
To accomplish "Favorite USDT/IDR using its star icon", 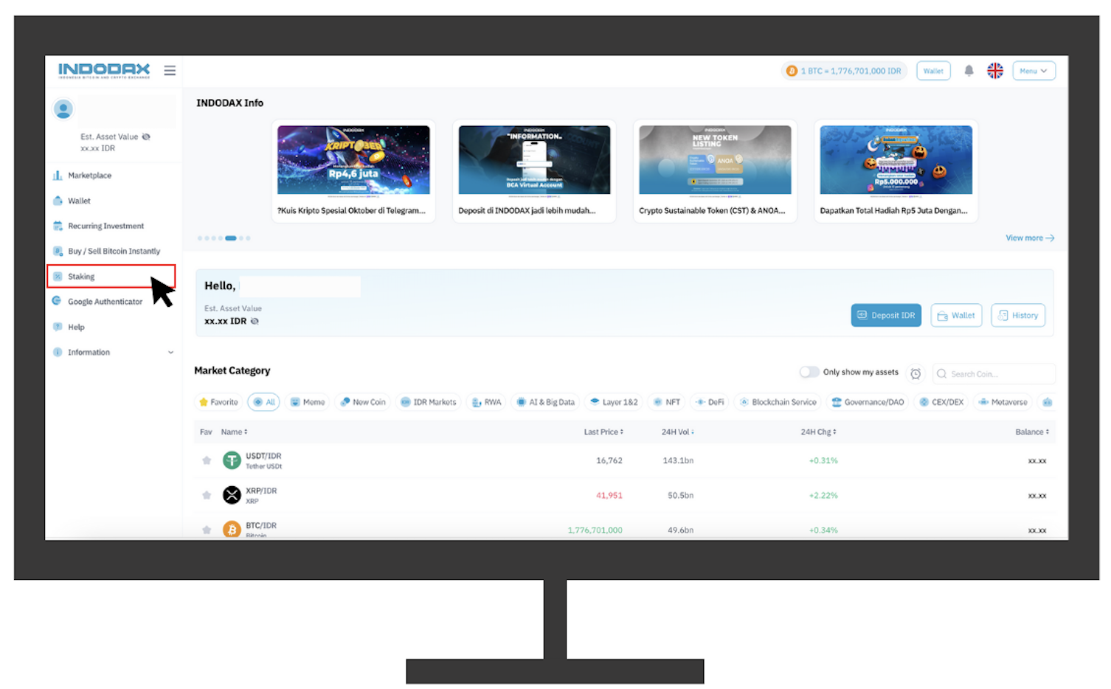I will pos(207,461).
